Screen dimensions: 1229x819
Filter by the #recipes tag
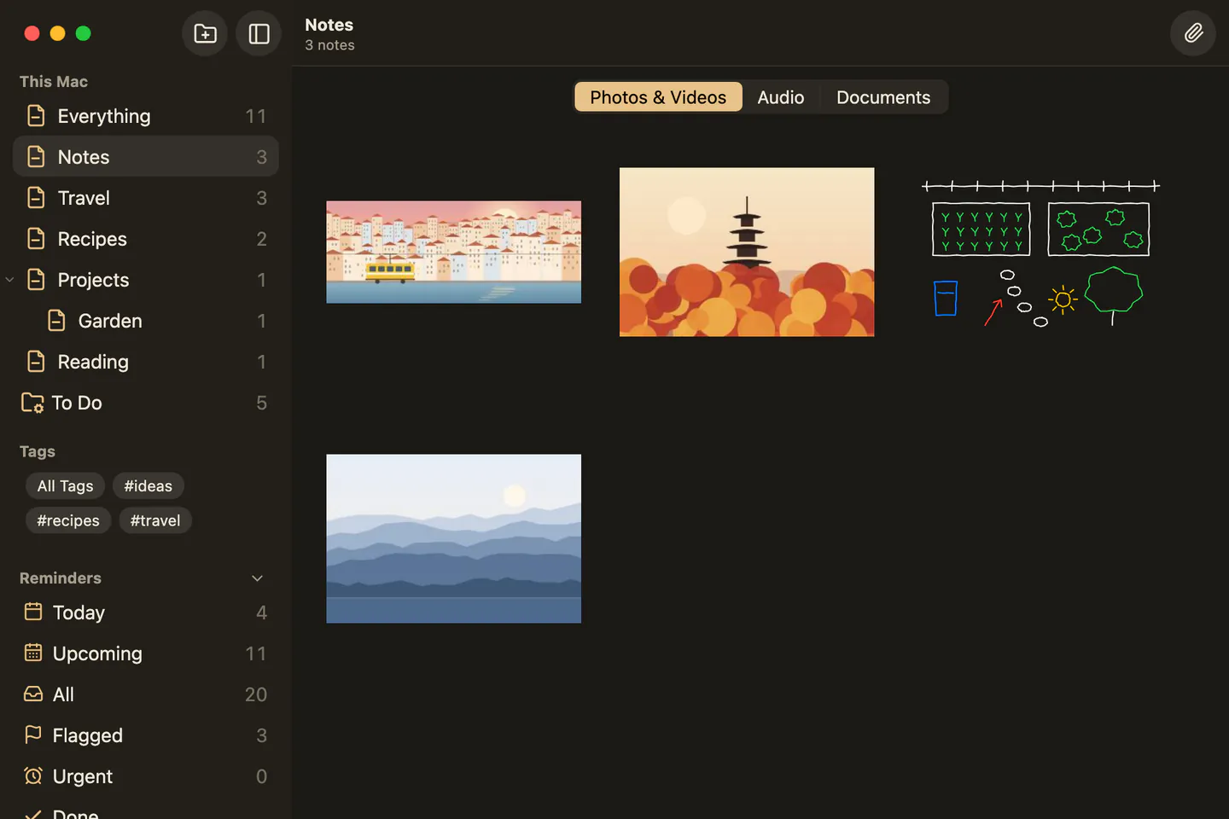[68, 520]
